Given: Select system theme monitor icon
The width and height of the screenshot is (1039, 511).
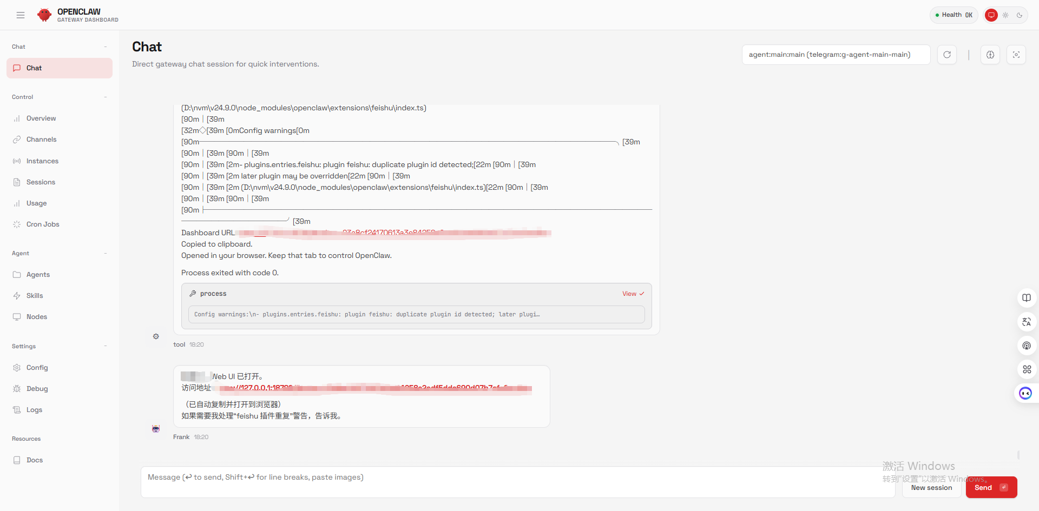Looking at the screenshot, I should [x=991, y=15].
